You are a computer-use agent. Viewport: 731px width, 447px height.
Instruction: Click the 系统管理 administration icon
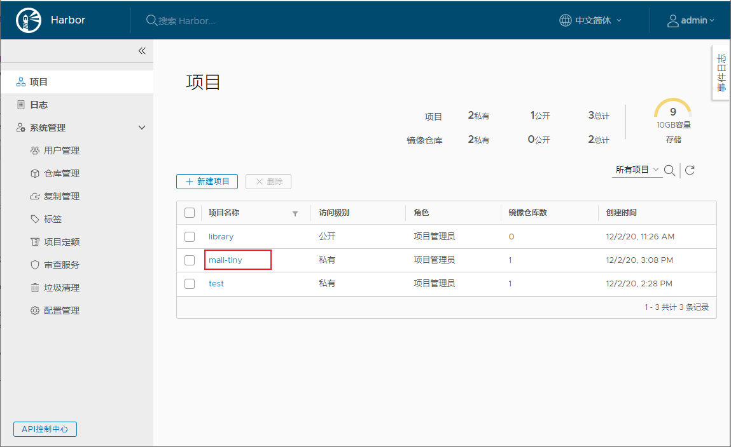coord(21,128)
